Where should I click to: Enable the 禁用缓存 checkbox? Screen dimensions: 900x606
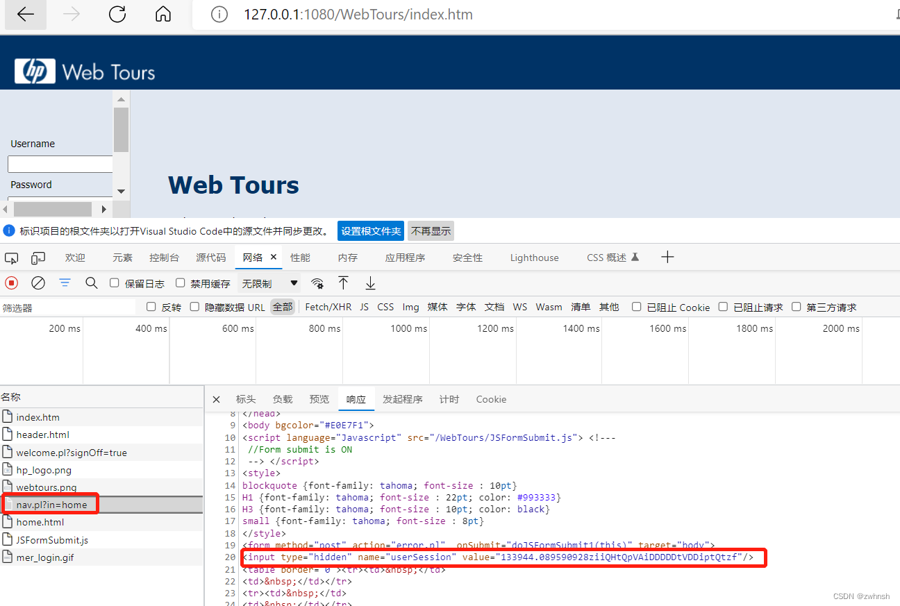click(181, 283)
